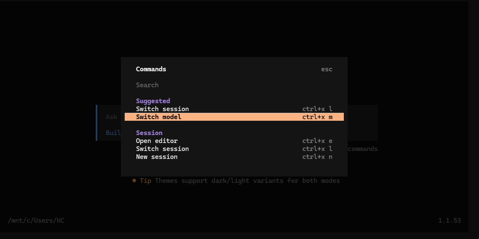Image resolution: width=479 pixels, height=239 pixels.
Task: Choose the highlighted Switch model command
Action: (x=159, y=117)
